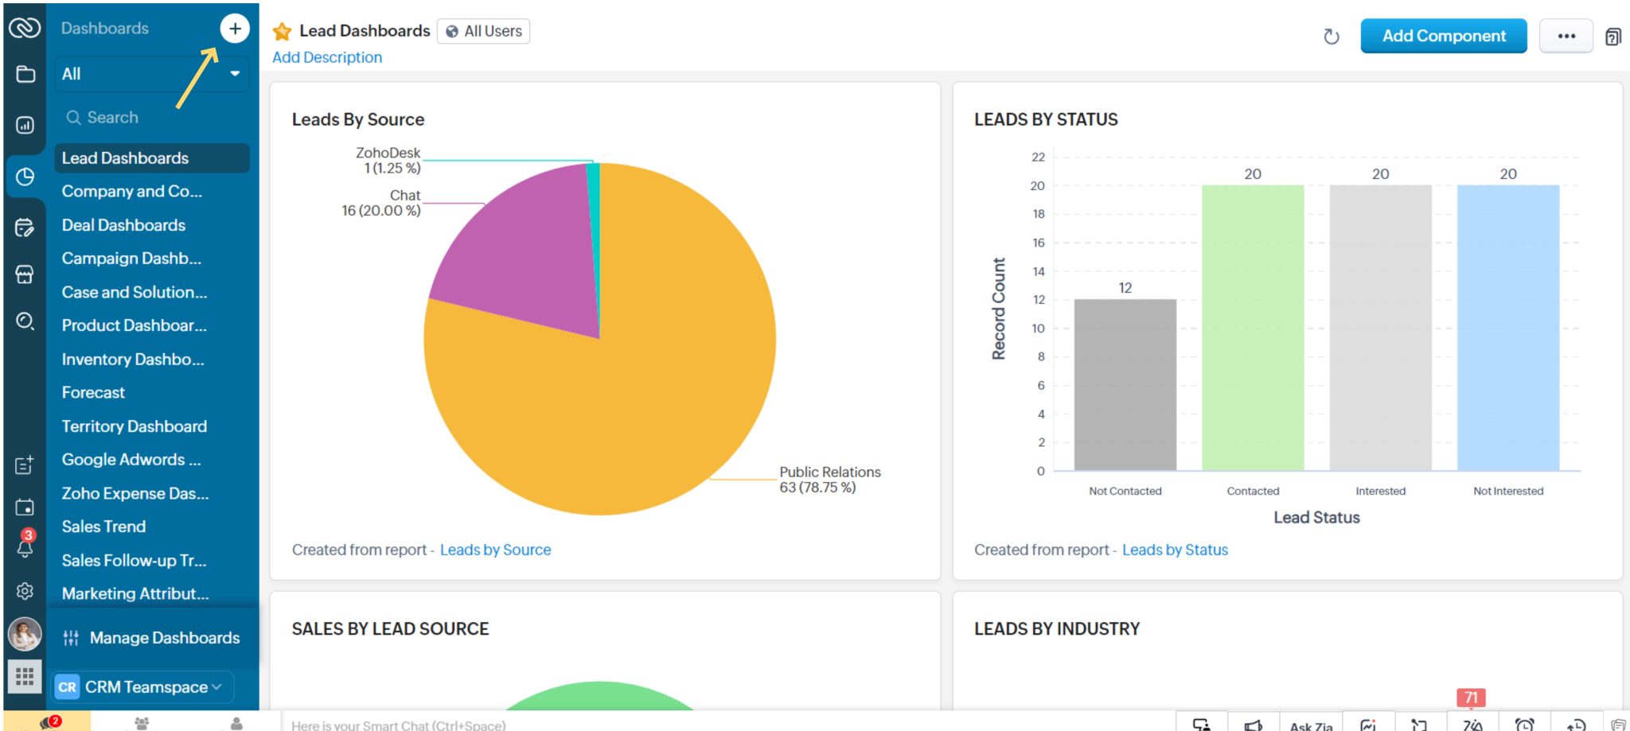The width and height of the screenshot is (1630, 731).
Task: Open the Marketplace icon in the sidebar
Action: (x=25, y=274)
